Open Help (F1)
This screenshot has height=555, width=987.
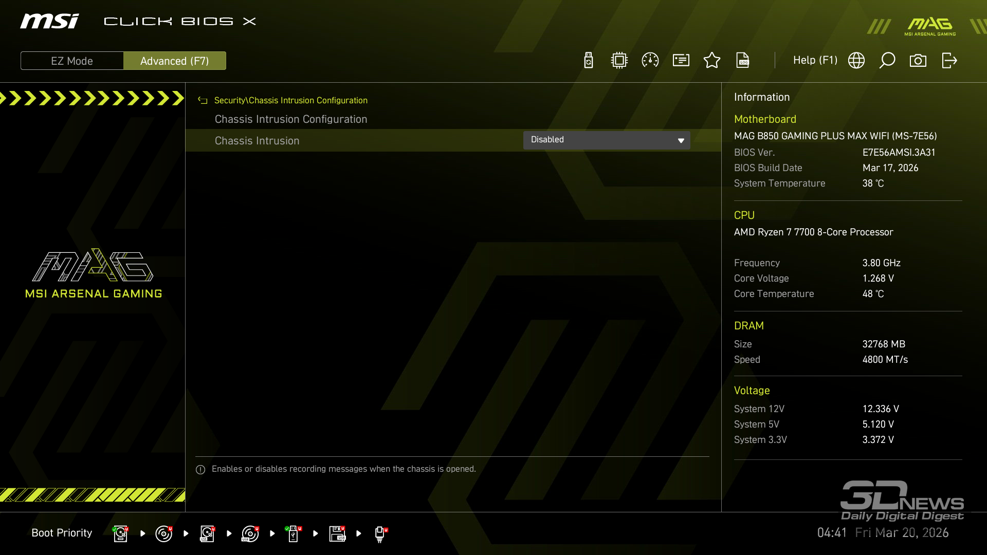click(815, 61)
